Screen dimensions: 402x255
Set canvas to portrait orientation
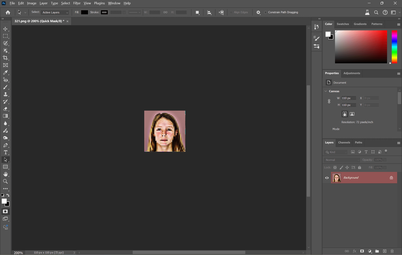[x=345, y=114]
